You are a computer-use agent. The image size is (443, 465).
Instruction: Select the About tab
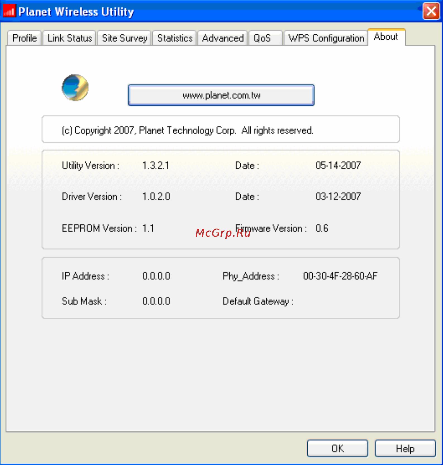coord(387,37)
